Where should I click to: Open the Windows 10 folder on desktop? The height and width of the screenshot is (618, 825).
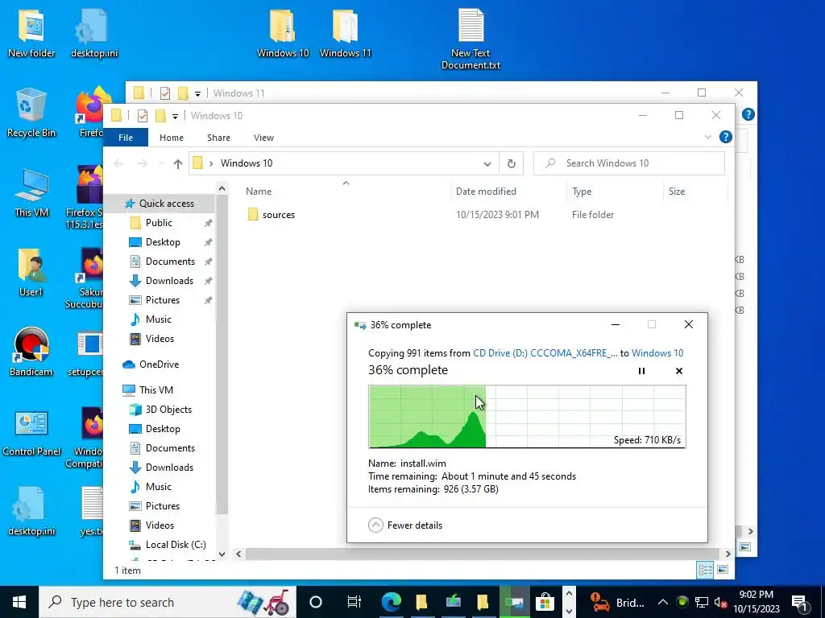point(283,33)
